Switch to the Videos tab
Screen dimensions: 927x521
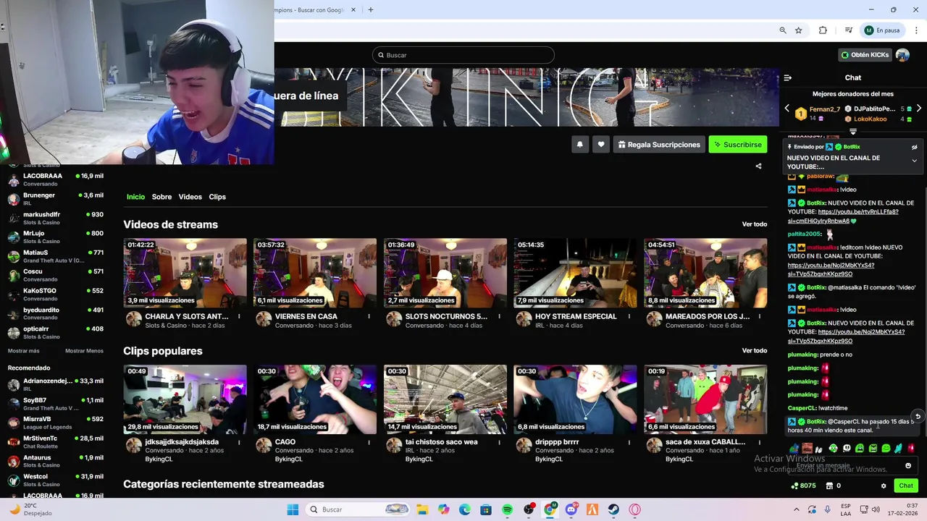[190, 197]
